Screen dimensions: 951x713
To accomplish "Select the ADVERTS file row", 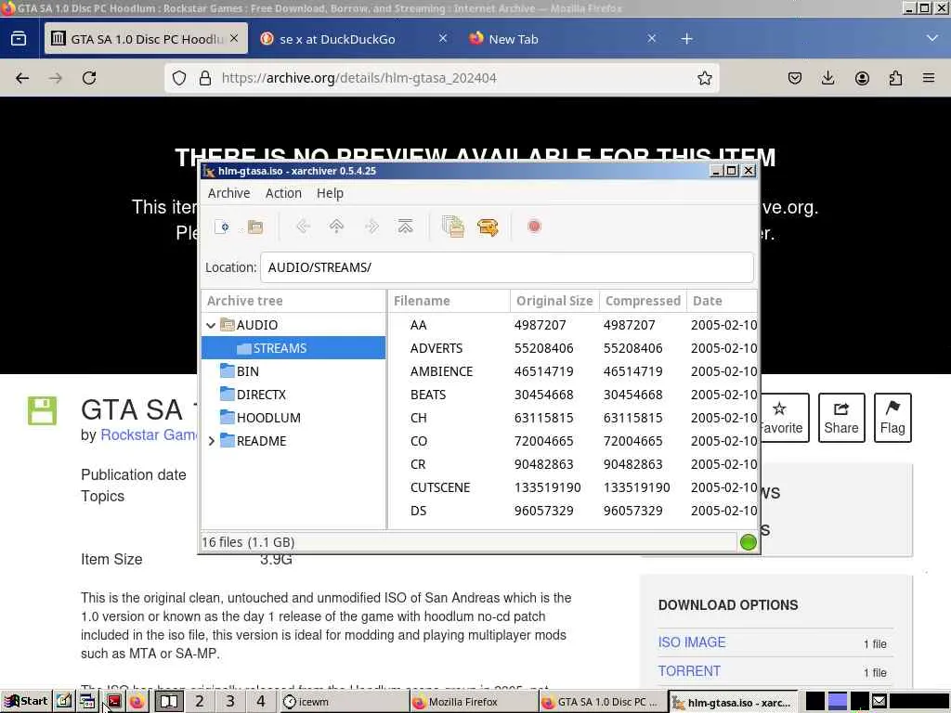I will point(573,348).
